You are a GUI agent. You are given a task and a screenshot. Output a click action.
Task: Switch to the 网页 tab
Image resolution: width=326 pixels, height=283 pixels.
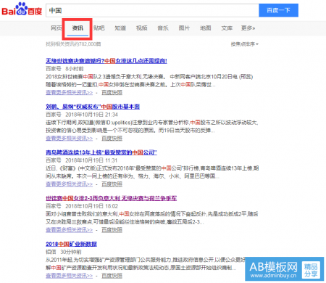[57, 28]
